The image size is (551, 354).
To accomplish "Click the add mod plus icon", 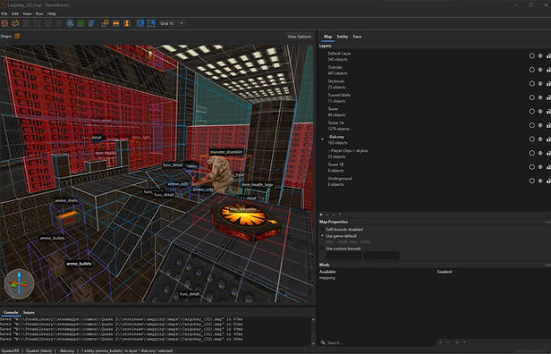I will 440,341.
